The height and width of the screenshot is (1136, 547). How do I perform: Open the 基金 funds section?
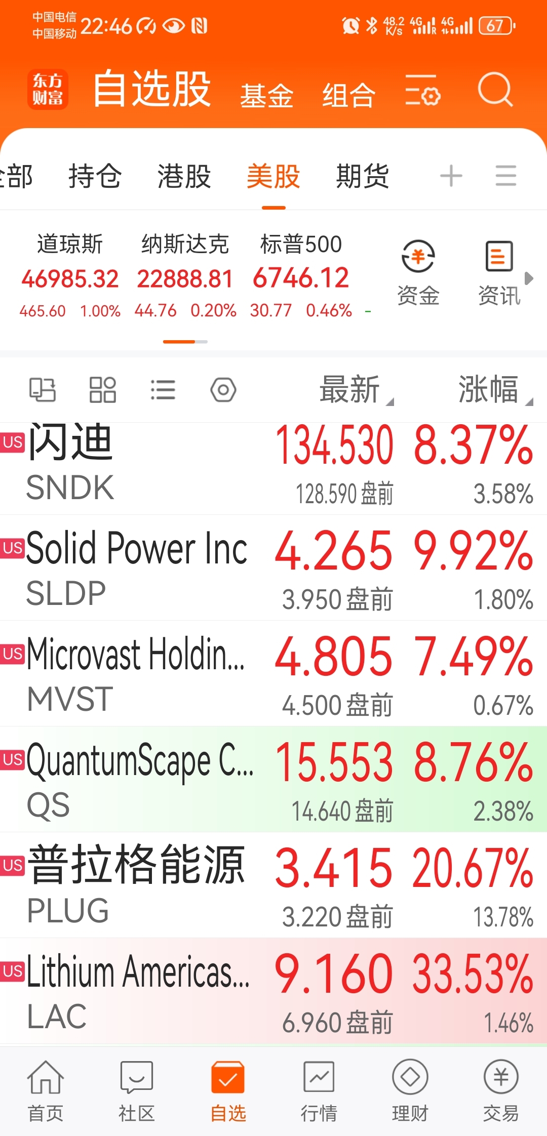click(x=267, y=95)
